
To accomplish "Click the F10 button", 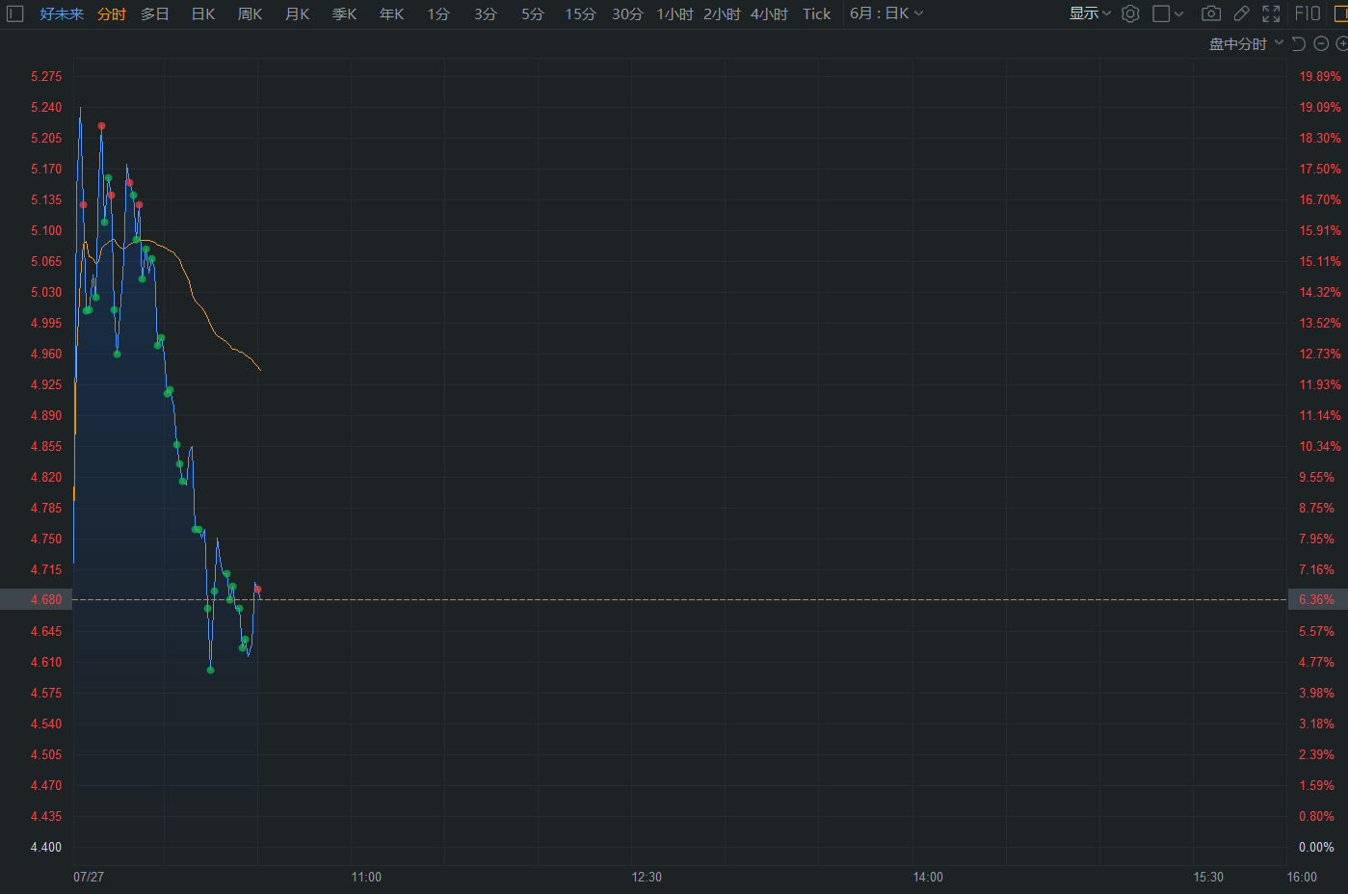I will coord(1308,13).
